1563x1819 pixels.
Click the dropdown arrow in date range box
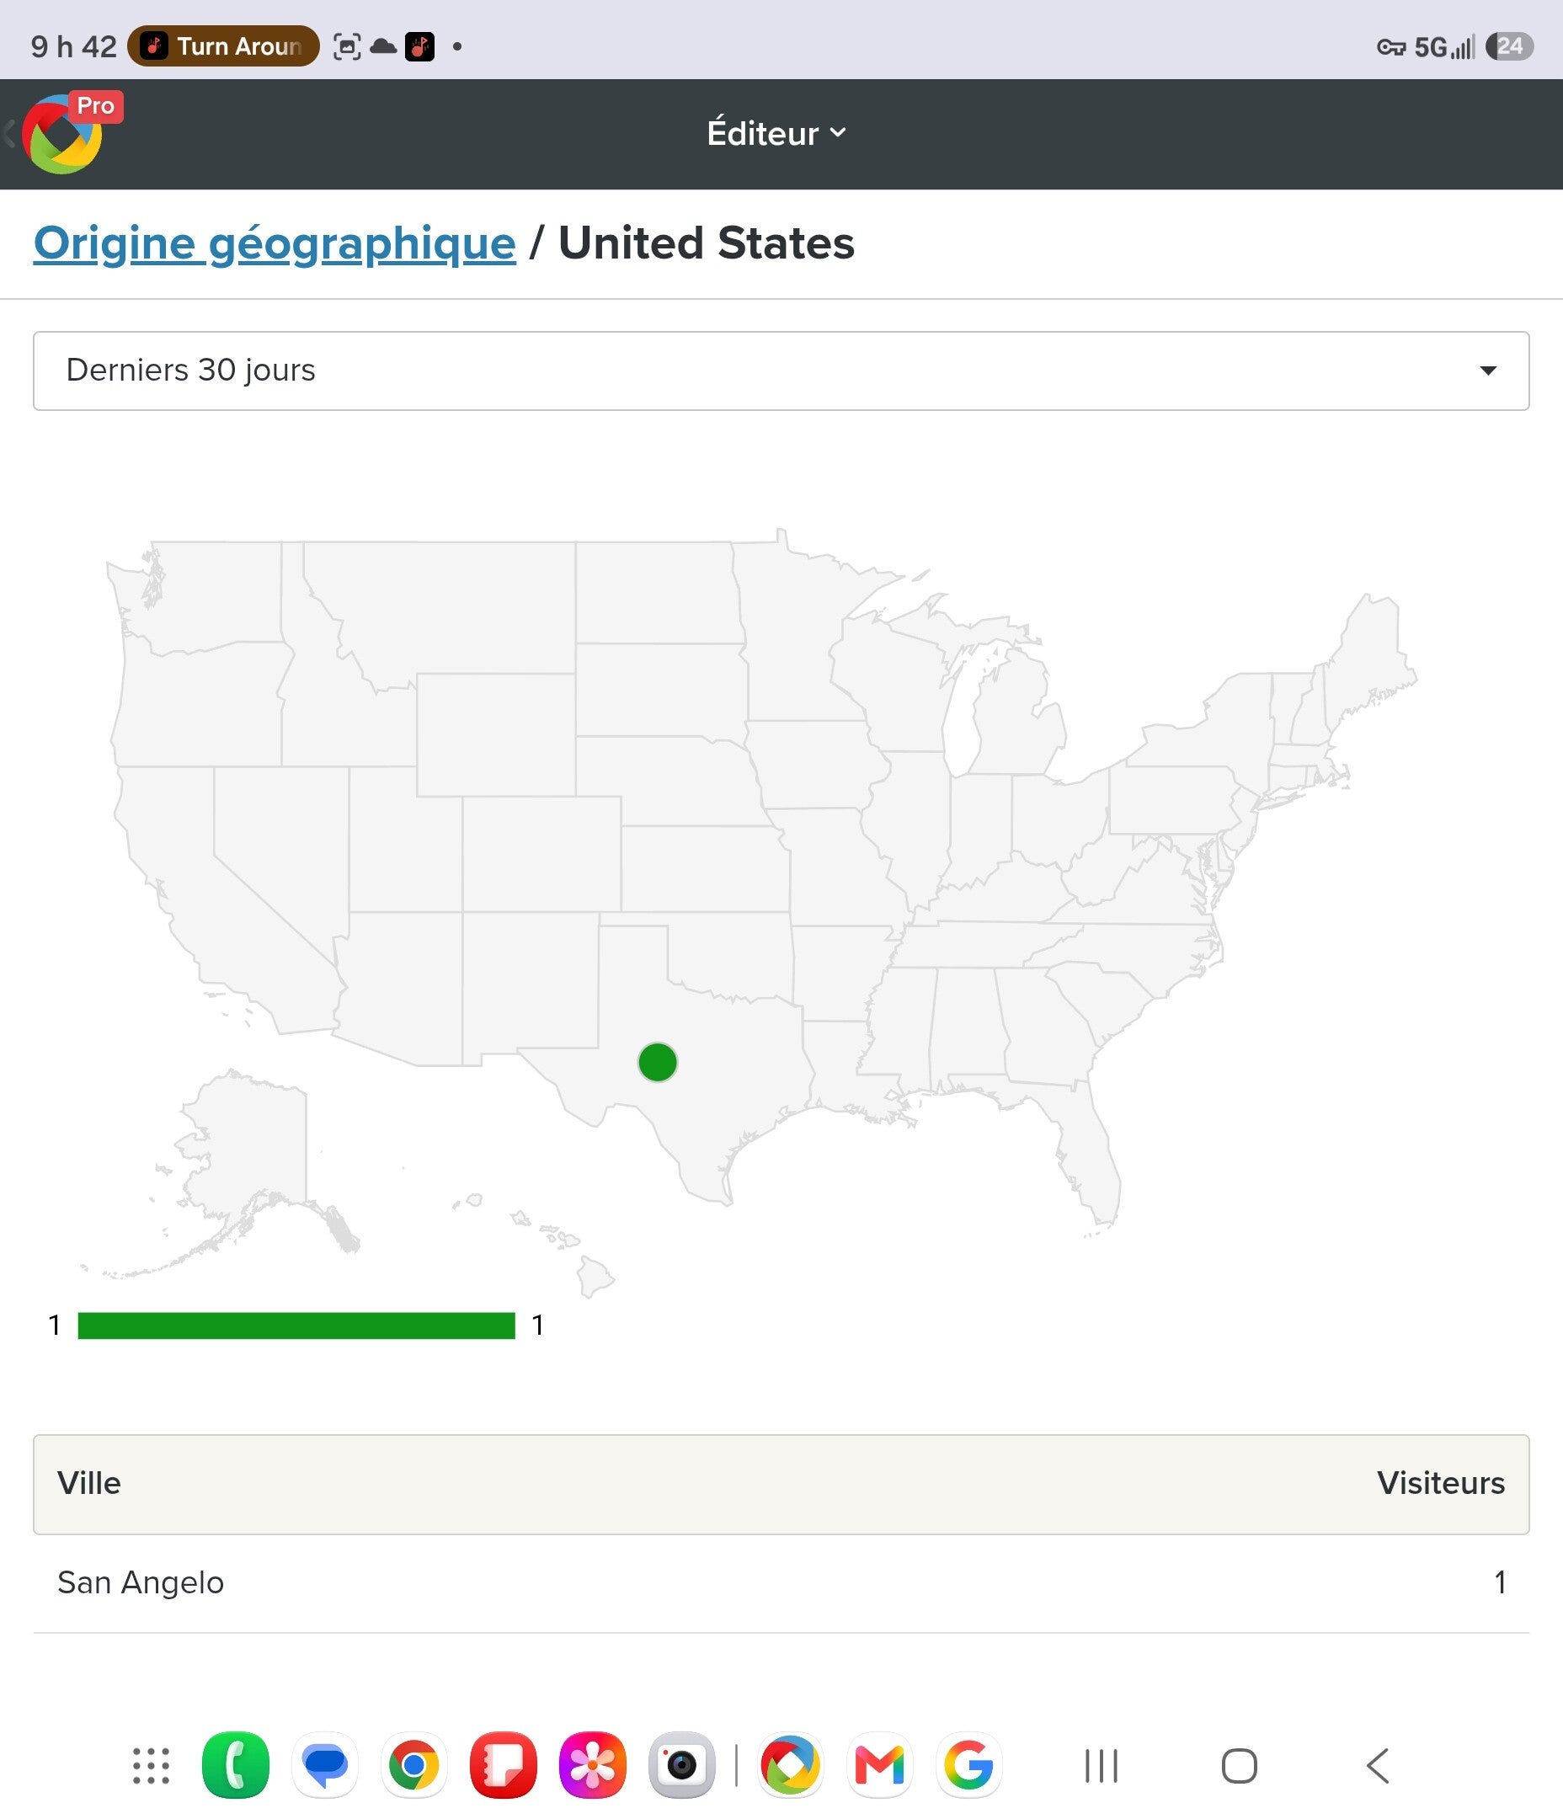point(1487,371)
